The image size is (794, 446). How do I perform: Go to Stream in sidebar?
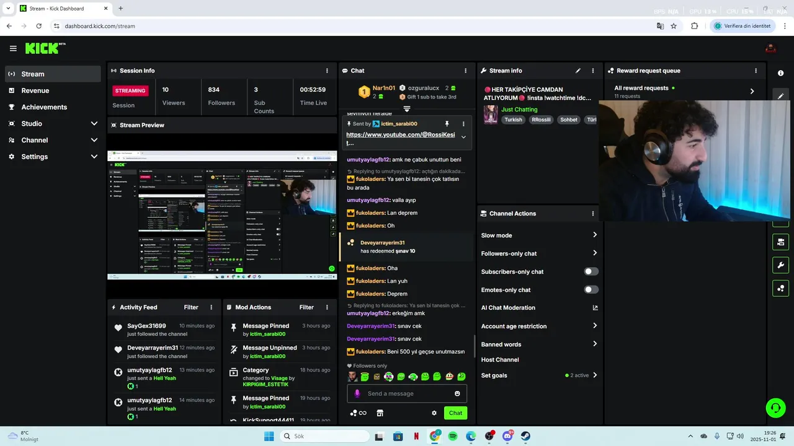point(52,74)
